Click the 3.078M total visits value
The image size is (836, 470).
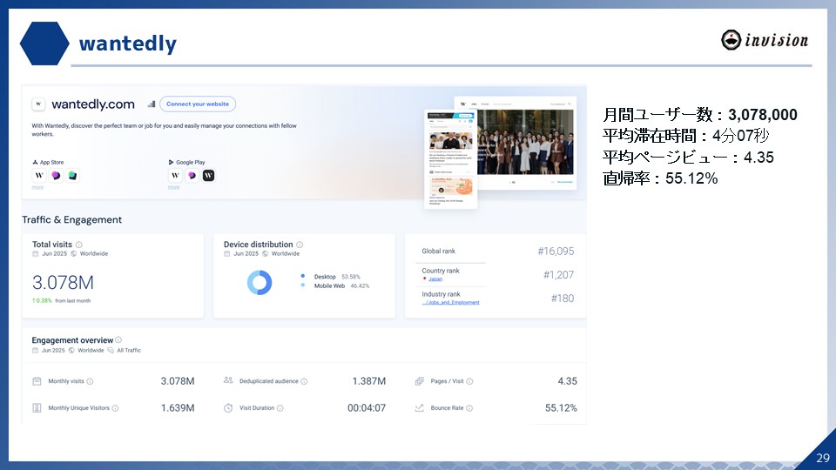pyautogui.click(x=63, y=282)
